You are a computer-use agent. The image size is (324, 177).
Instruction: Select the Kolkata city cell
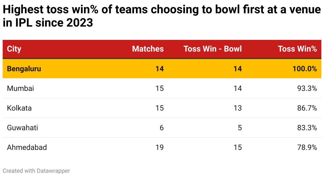click(19, 108)
